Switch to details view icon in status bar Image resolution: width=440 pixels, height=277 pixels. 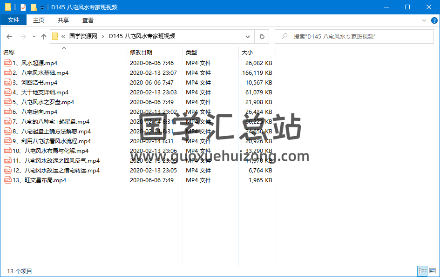point(423,271)
